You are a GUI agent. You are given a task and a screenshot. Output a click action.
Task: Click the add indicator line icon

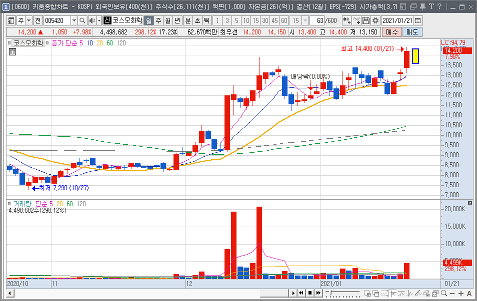[356, 20]
